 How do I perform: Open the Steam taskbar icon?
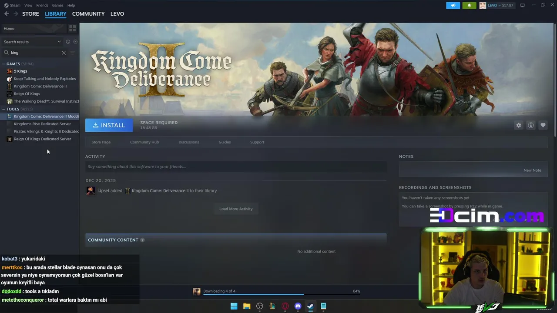point(310,306)
